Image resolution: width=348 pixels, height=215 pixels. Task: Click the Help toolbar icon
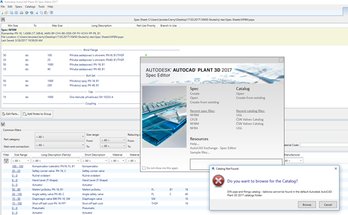click(51, 13)
